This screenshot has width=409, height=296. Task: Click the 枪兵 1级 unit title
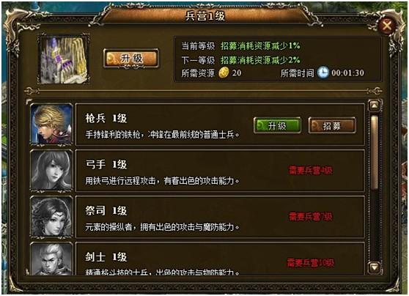[x=106, y=119]
